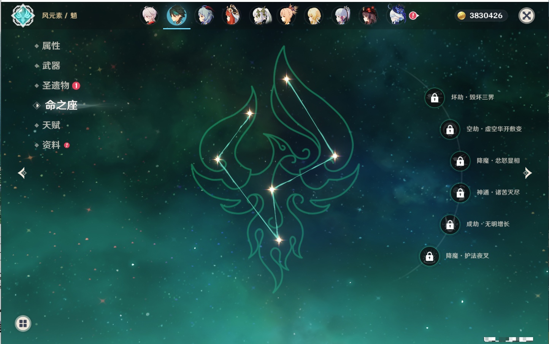View locked node 神通·诸苦灭尽
549x344 pixels.
point(460,193)
